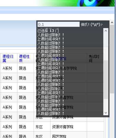Click the page scrollbar's up arrow
The width and height of the screenshot is (116, 138).
pyautogui.click(x=112, y=23)
